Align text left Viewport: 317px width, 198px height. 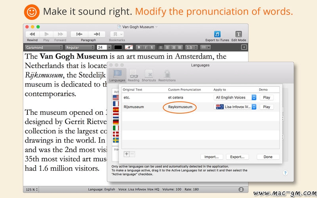[161, 47]
